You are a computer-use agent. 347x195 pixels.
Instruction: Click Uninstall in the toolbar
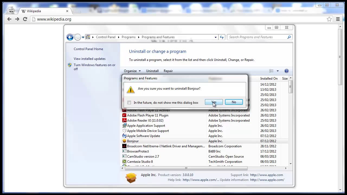[x=152, y=71]
